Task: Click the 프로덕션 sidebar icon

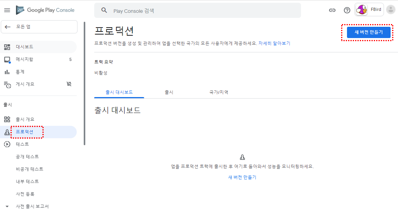Action: pos(7,132)
